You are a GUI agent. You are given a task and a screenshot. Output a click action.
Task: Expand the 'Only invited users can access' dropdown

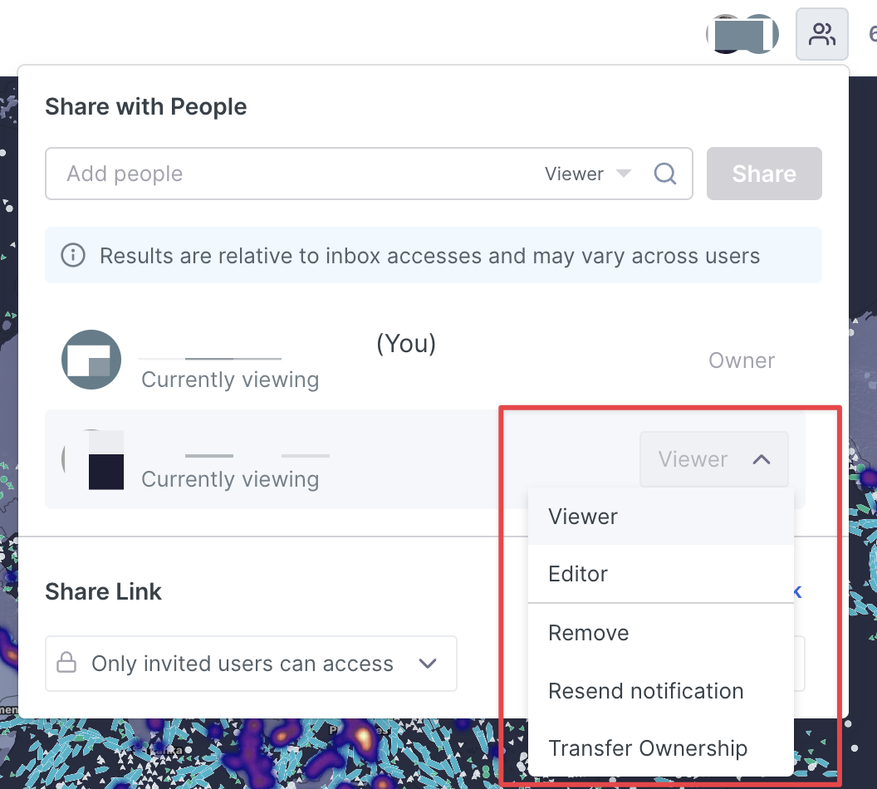pos(427,664)
